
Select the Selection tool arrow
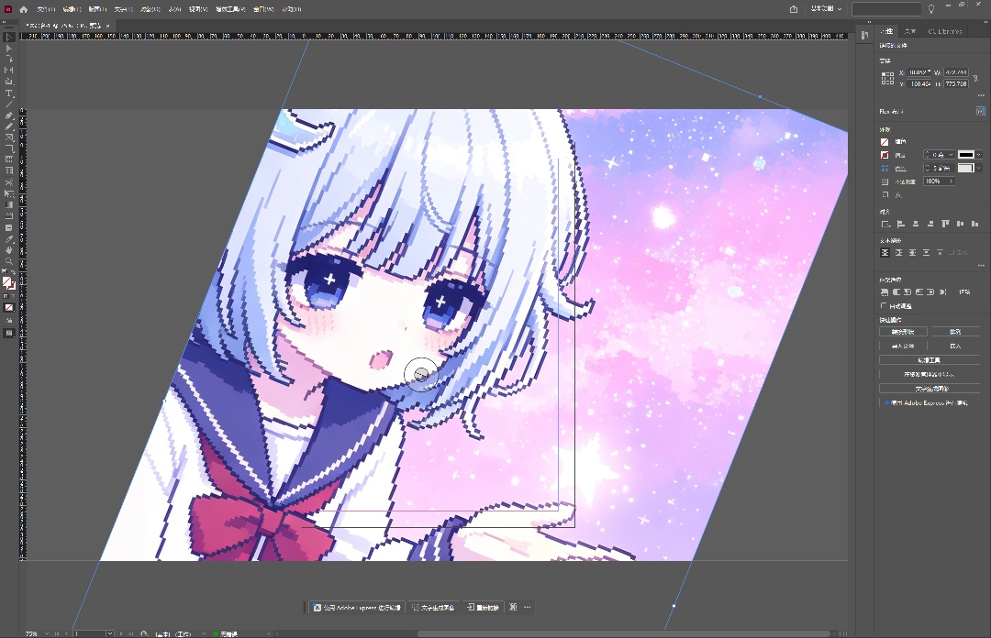pos(9,38)
